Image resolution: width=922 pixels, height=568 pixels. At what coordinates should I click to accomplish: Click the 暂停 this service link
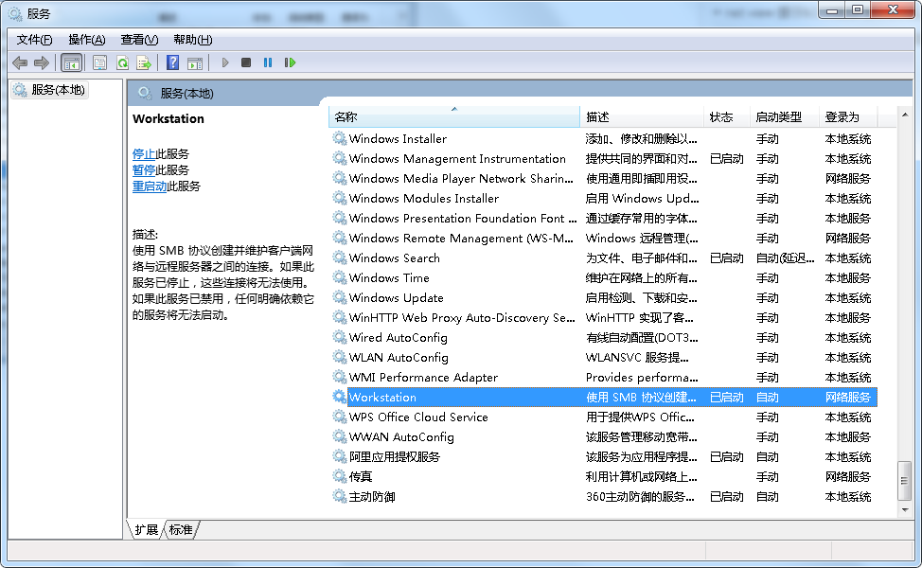click(144, 170)
